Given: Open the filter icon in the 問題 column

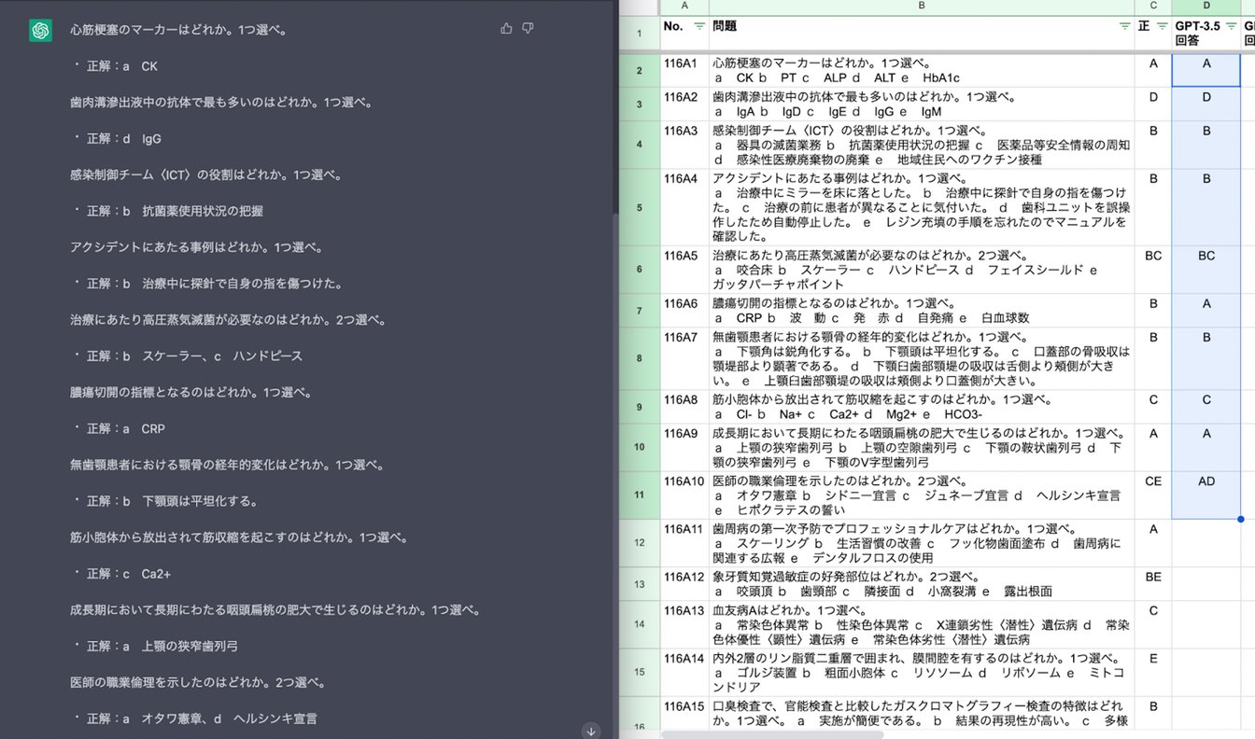Looking at the screenshot, I should coord(1124,27).
